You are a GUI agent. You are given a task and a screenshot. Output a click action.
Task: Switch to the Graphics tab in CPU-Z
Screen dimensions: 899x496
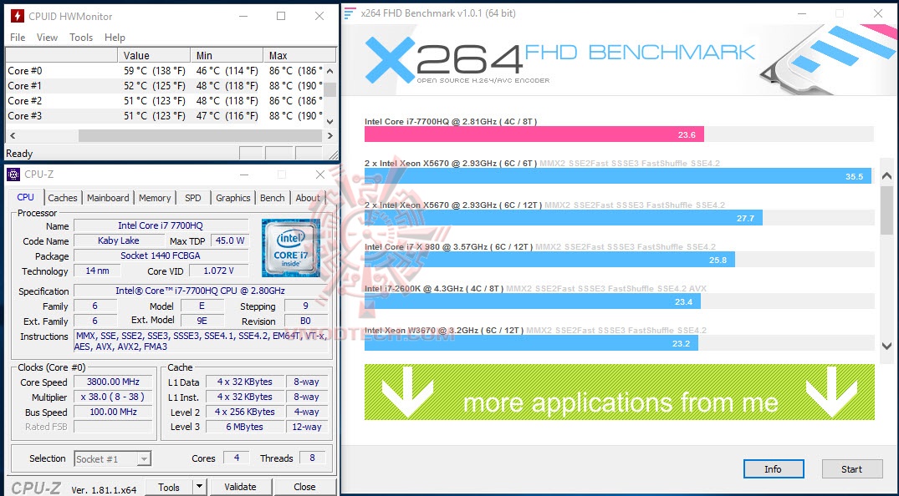click(232, 198)
